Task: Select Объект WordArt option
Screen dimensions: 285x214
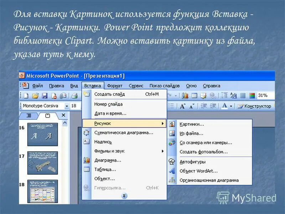Action: (x=209, y=171)
